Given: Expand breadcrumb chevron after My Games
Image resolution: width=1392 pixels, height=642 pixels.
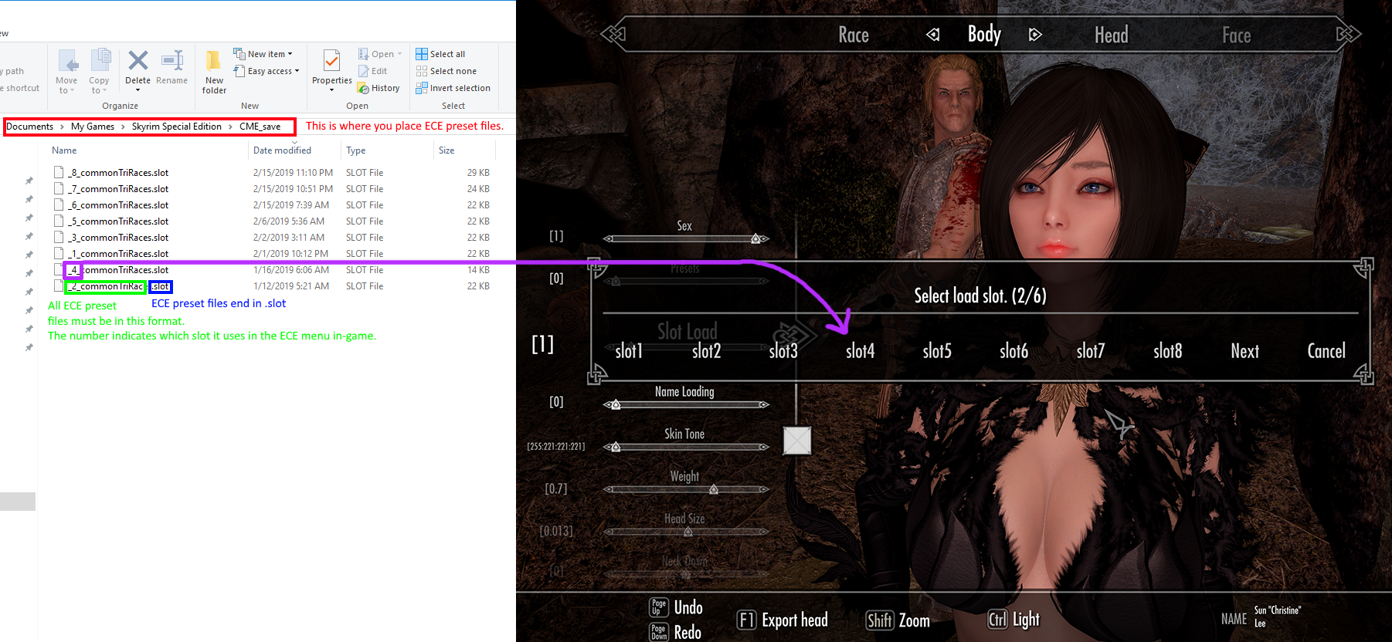Looking at the screenshot, I should tap(123, 127).
